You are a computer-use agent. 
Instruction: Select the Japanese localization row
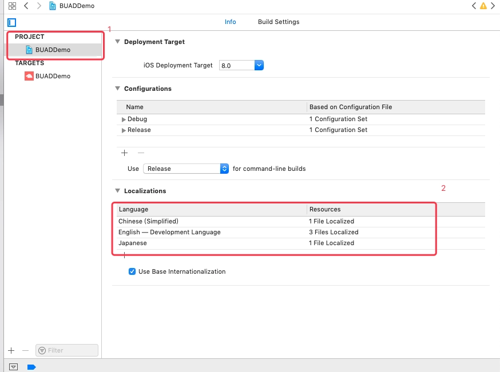pyautogui.click(x=301, y=243)
